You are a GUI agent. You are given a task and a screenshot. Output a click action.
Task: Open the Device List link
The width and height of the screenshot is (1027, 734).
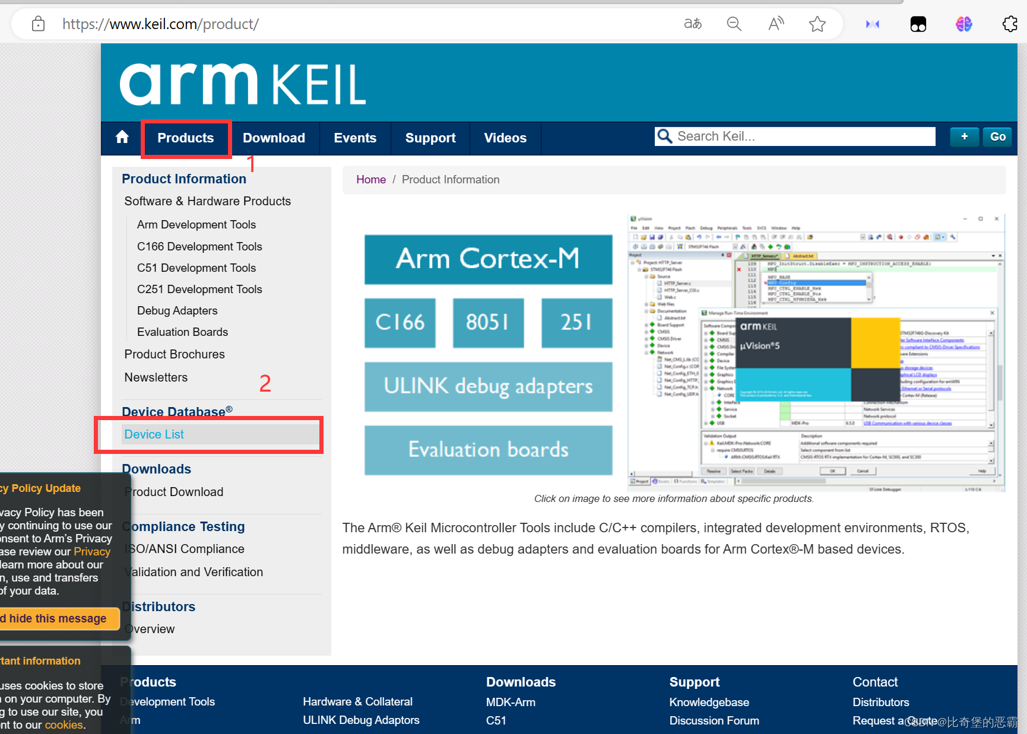click(154, 434)
